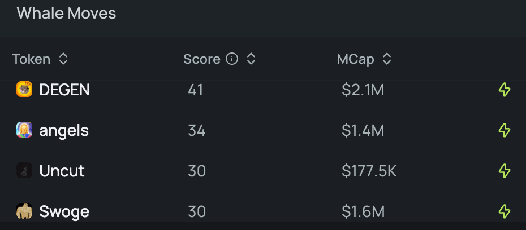526x230 pixels.
Task: Click the Uncut token avatar
Action: click(x=24, y=170)
